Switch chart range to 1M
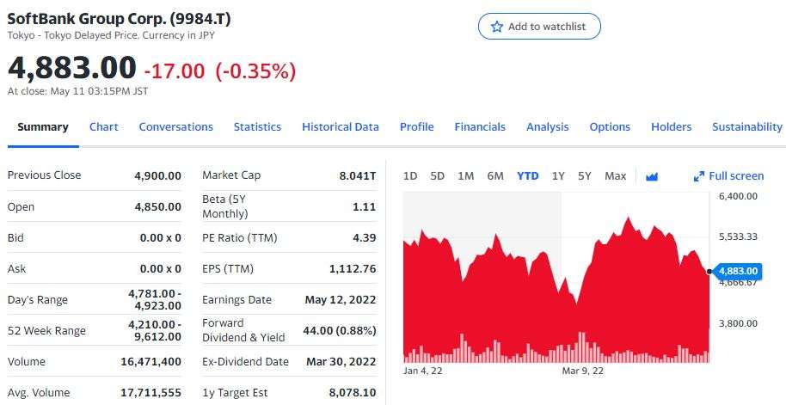786x405 pixels. click(465, 176)
